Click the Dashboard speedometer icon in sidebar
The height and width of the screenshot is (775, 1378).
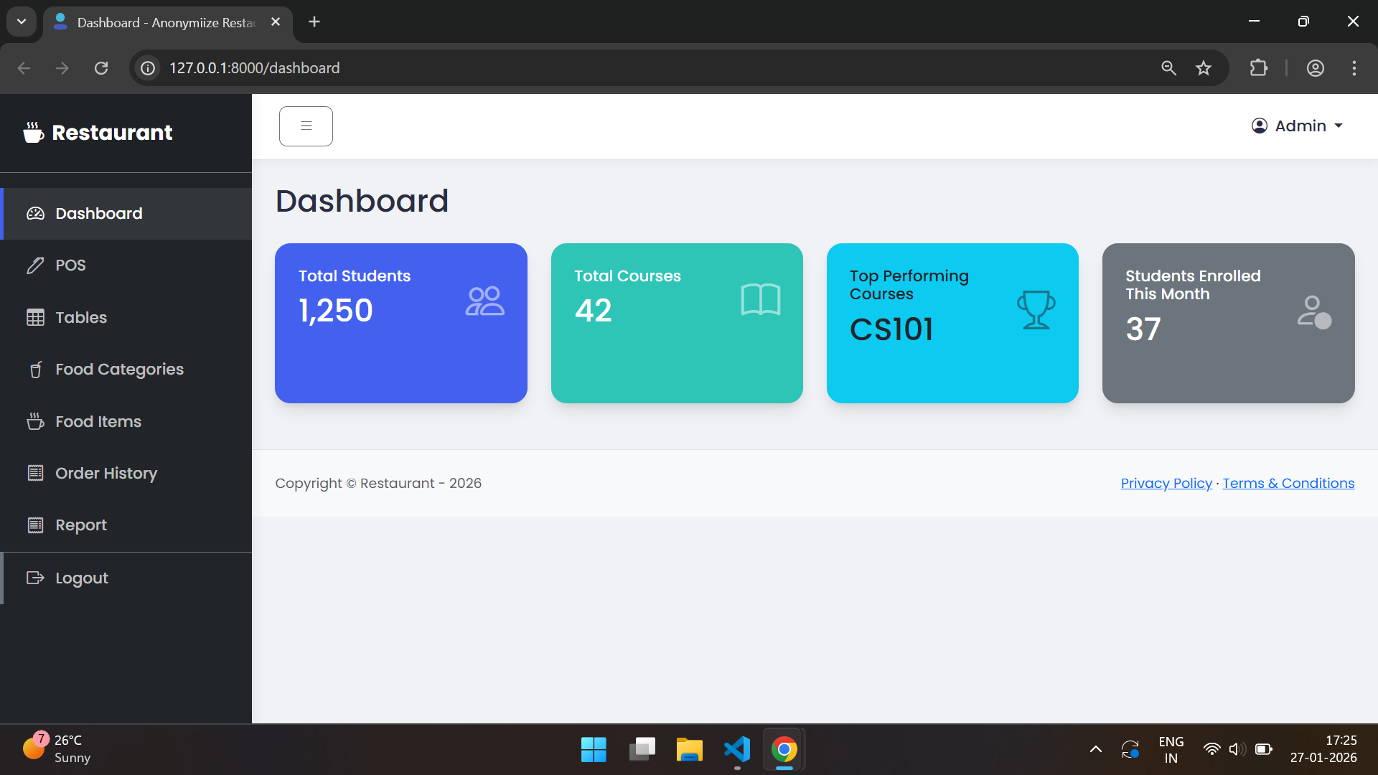point(35,213)
